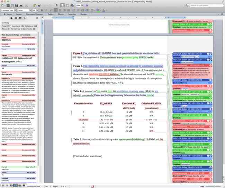Screen dimensions: 225x188
Task: Toggle Underline formatting
Action: [x=51, y=10]
